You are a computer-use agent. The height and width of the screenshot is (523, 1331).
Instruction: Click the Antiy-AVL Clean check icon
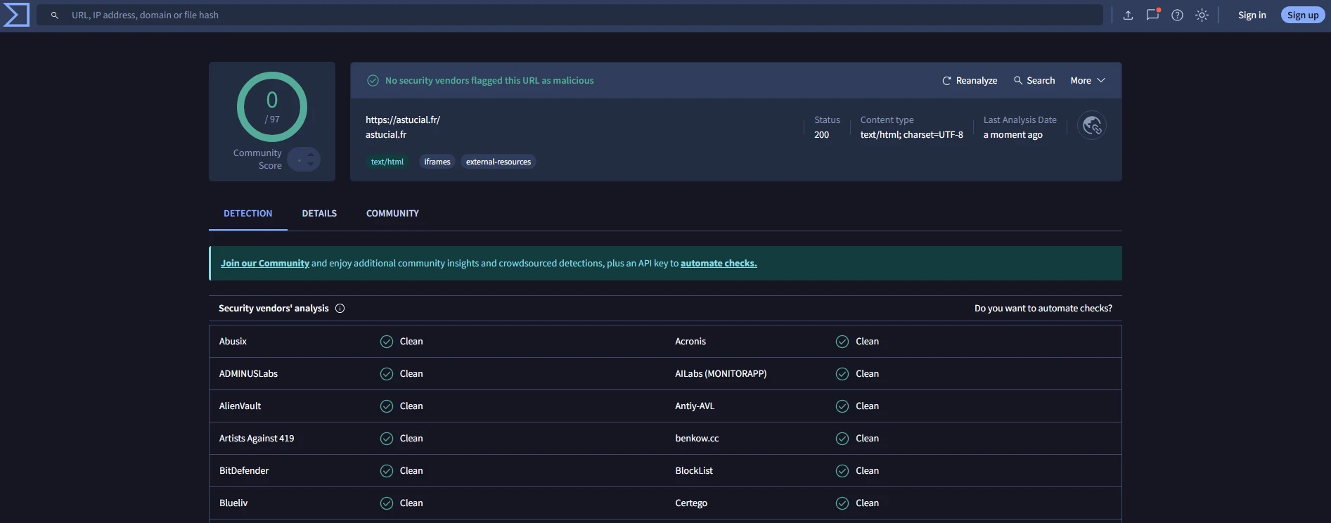pos(842,406)
